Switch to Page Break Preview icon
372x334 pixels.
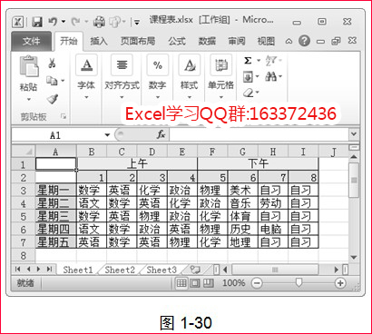click(208, 283)
